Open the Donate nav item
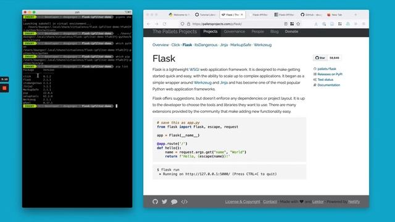This screenshot has height=222, width=395. click(291, 31)
